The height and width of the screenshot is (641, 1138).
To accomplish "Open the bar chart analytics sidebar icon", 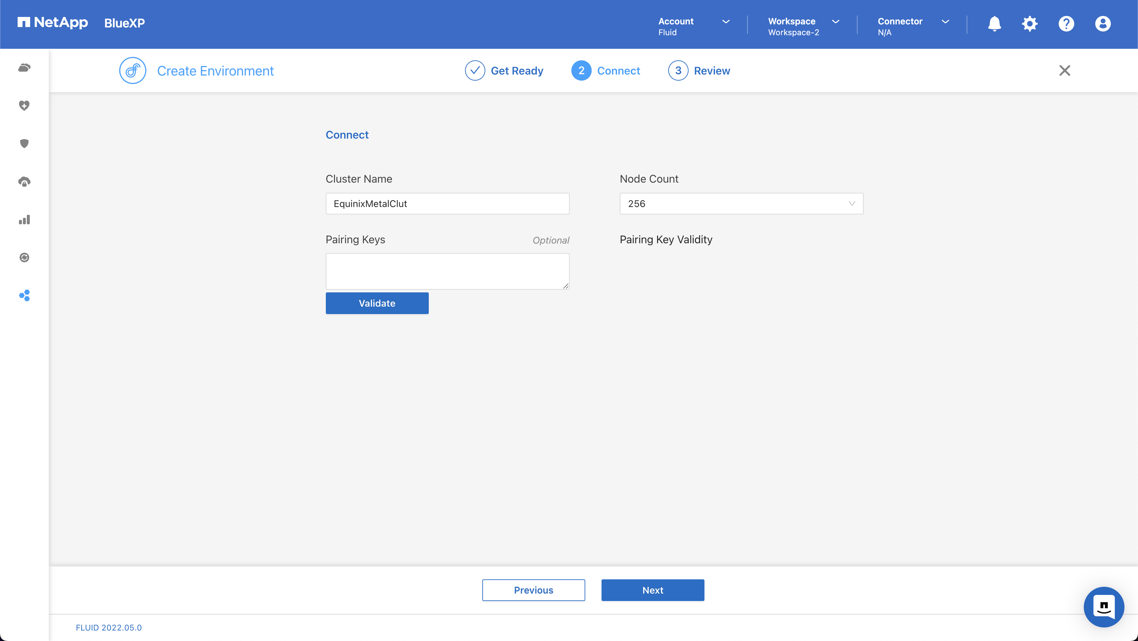I will [x=24, y=220].
